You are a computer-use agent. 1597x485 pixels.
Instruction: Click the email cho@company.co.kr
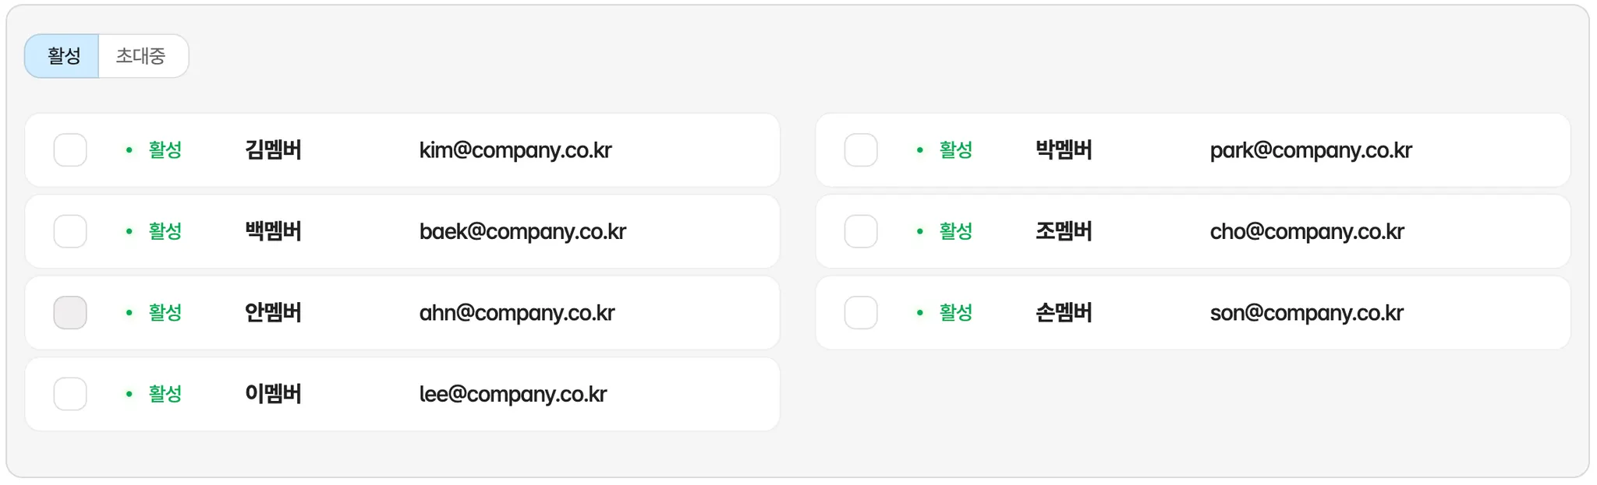tap(1306, 231)
